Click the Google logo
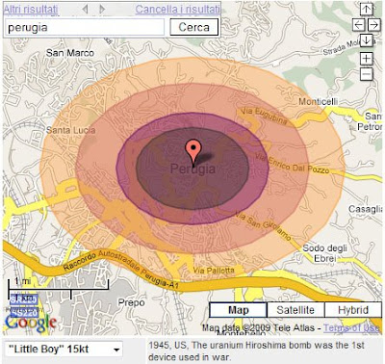The width and height of the screenshot is (385, 364). pos(31,323)
